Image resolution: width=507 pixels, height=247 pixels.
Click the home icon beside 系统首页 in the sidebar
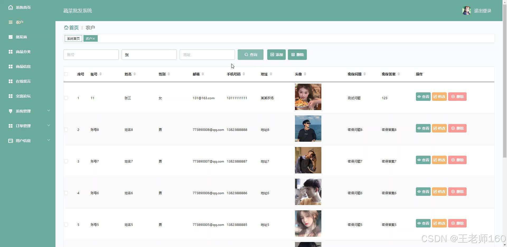tap(11, 7)
